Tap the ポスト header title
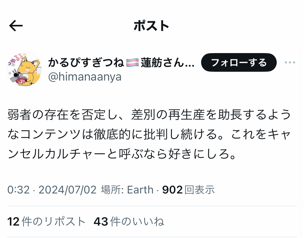The image size is (304, 238). 151,26
